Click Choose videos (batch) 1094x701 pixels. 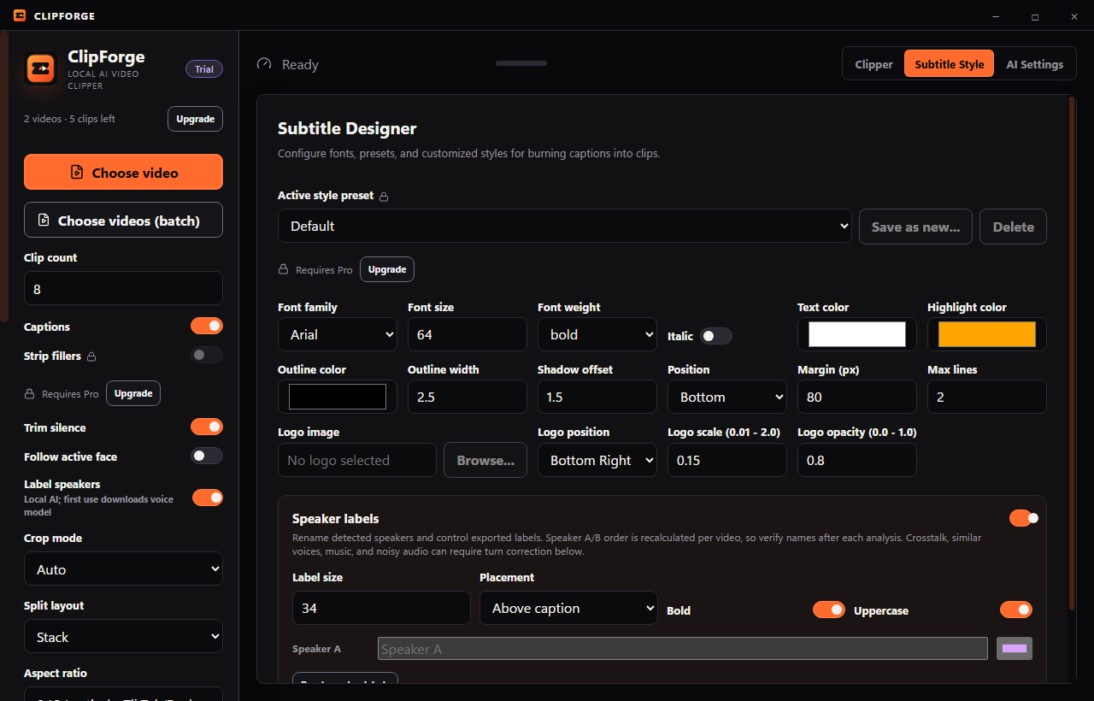(x=123, y=220)
